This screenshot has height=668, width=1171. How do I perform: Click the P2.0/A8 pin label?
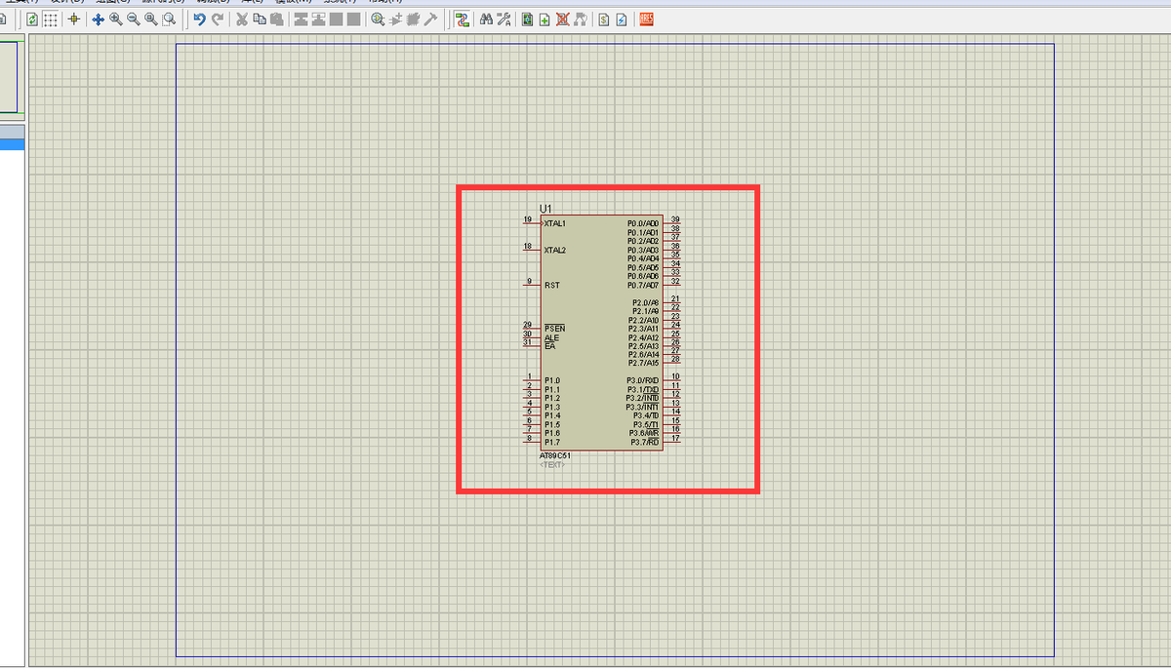[645, 302]
